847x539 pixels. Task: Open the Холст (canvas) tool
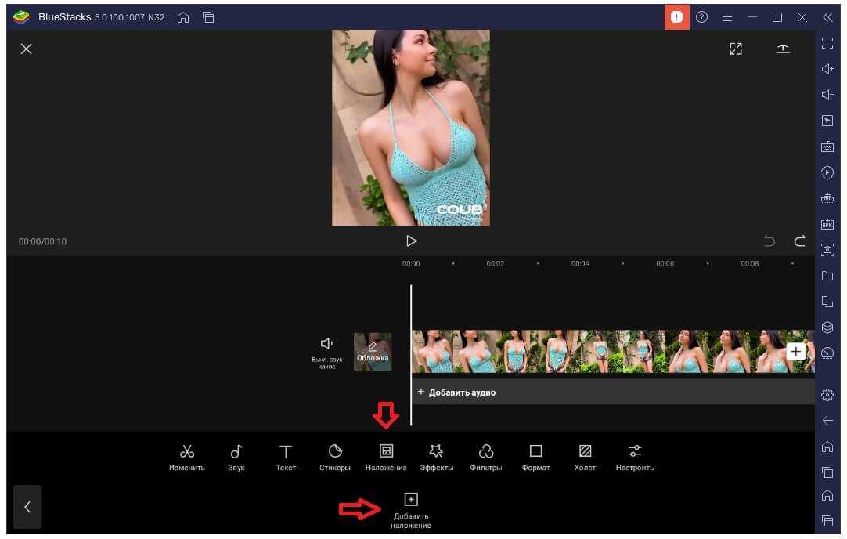point(585,457)
